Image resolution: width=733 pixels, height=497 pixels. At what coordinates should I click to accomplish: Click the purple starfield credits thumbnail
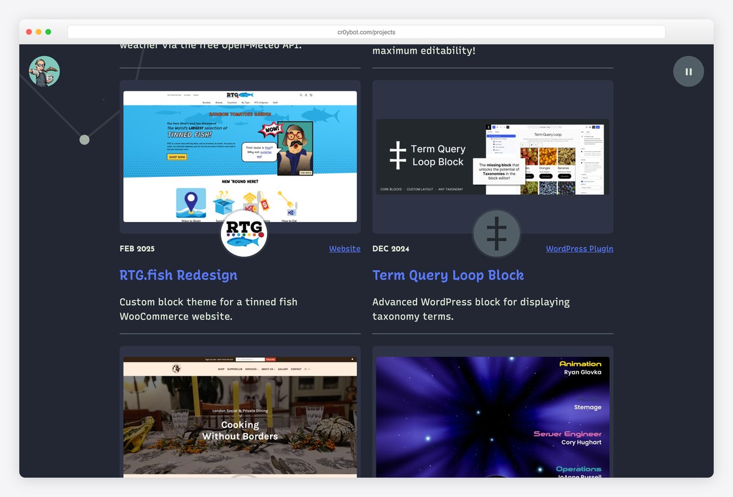493,417
